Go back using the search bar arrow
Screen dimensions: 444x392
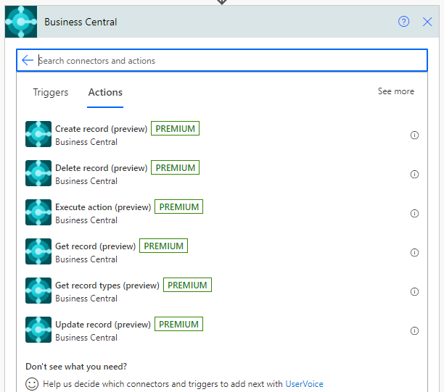pos(28,60)
